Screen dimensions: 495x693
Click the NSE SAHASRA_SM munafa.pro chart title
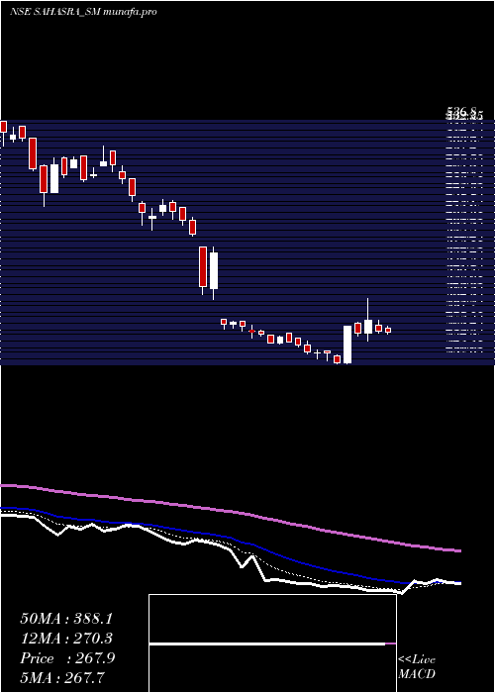click(x=83, y=12)
